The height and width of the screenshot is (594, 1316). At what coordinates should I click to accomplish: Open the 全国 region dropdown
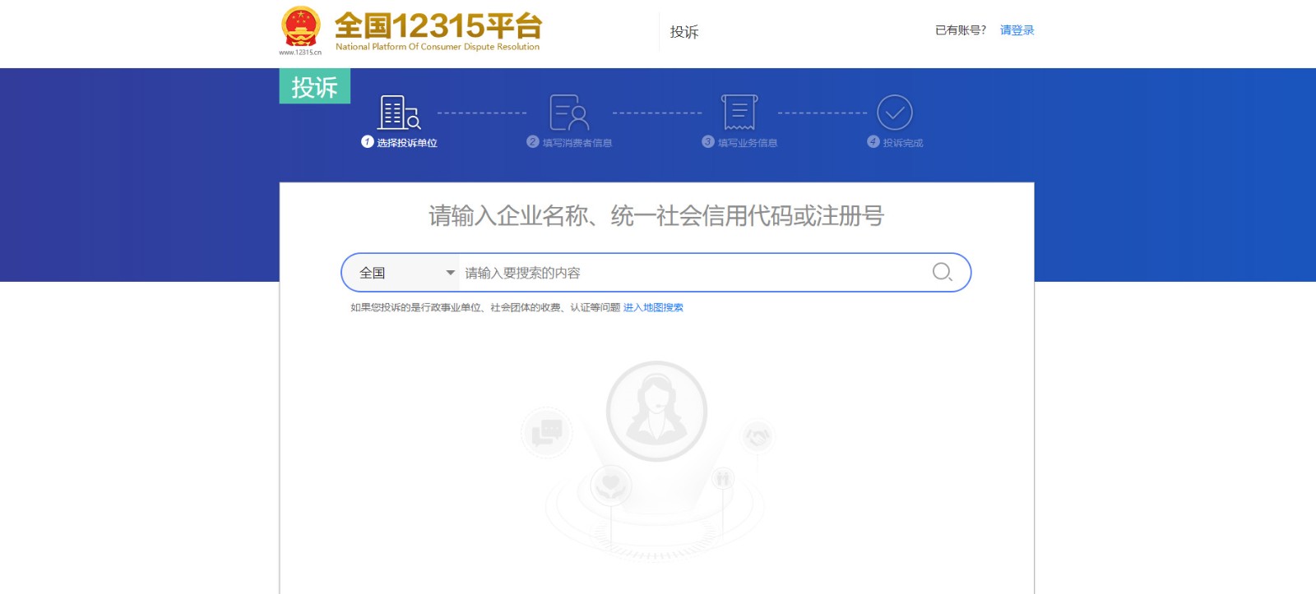click(401, 273)
